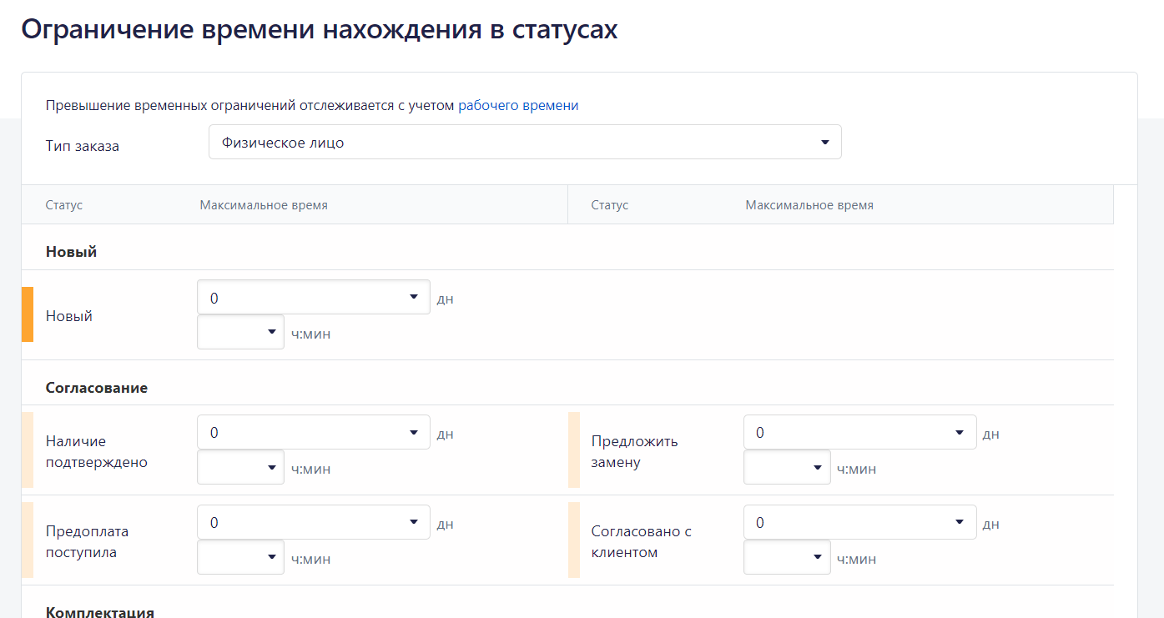This screenshot has width=1164, height=618.
Task: Open ч:мин dropdown for Согласовано с клиентом
Action: click(x=787, y=558)
